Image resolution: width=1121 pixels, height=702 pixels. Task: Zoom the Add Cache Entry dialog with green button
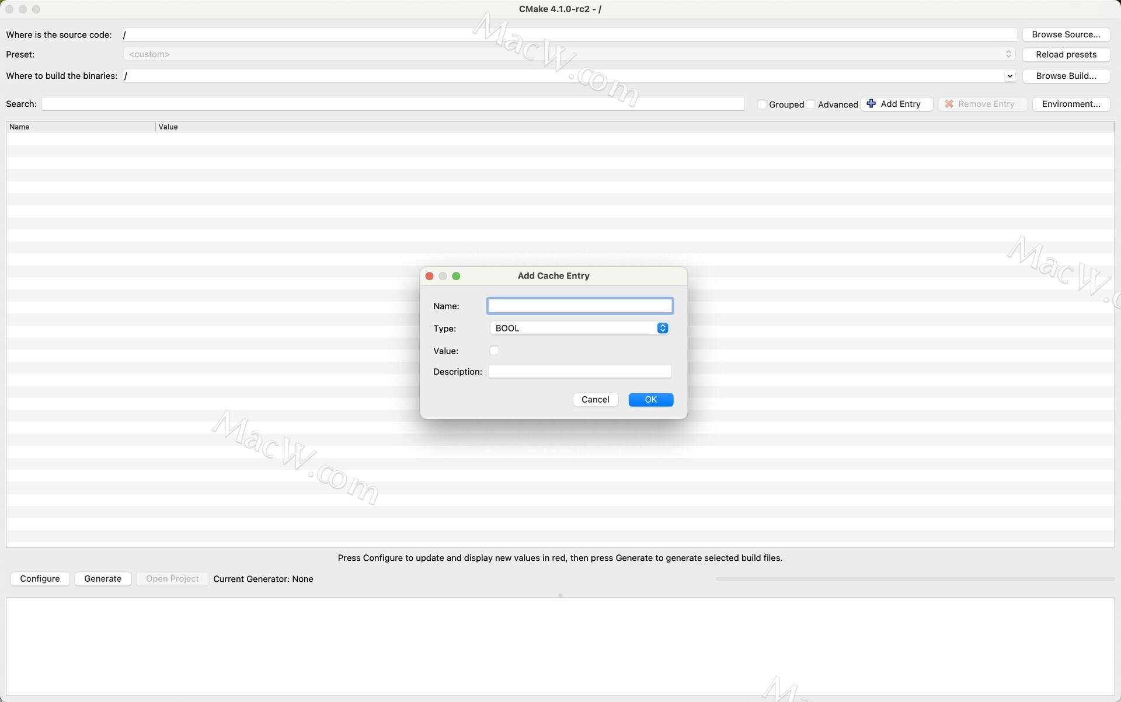click(x=456, y=276)
